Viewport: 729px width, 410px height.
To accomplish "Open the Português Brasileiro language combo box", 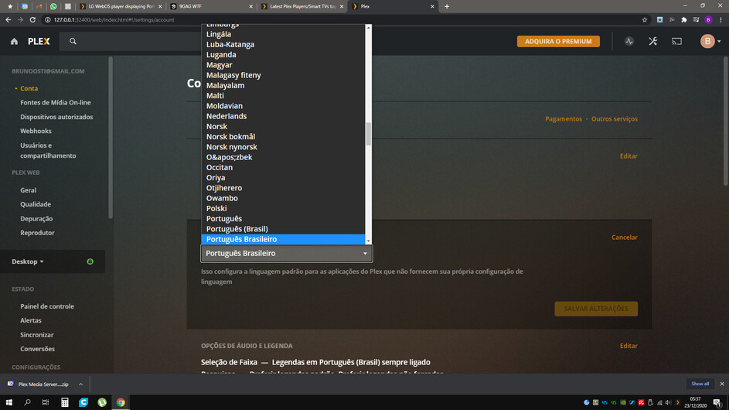I will tap(286, 253).
